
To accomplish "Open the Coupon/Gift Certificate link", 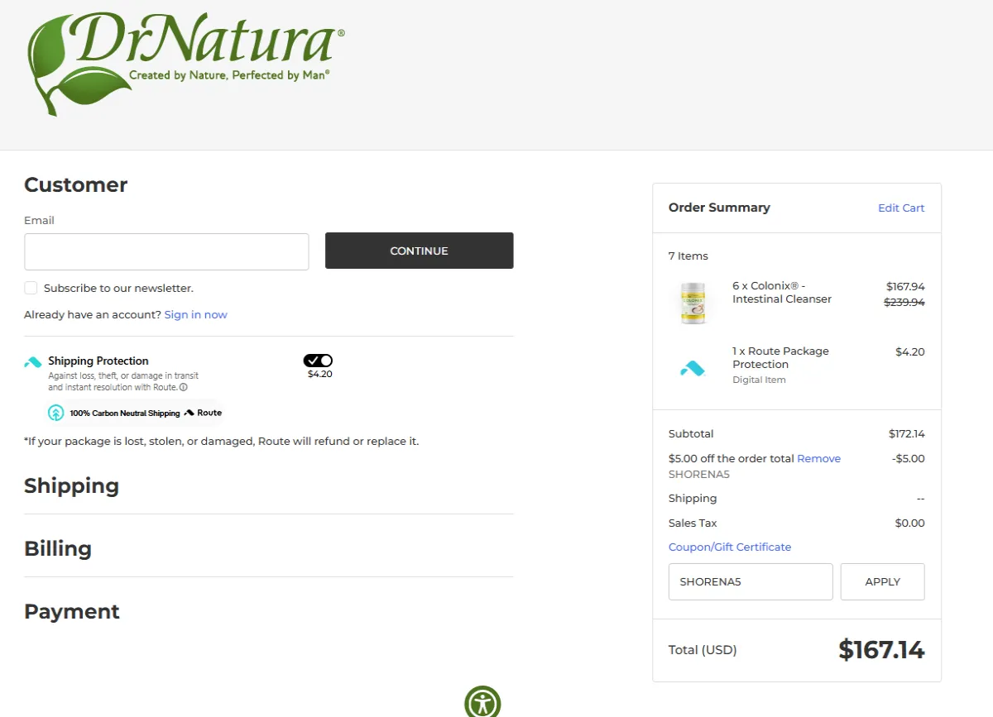I will pyautogui.click(x=729, y=547).
